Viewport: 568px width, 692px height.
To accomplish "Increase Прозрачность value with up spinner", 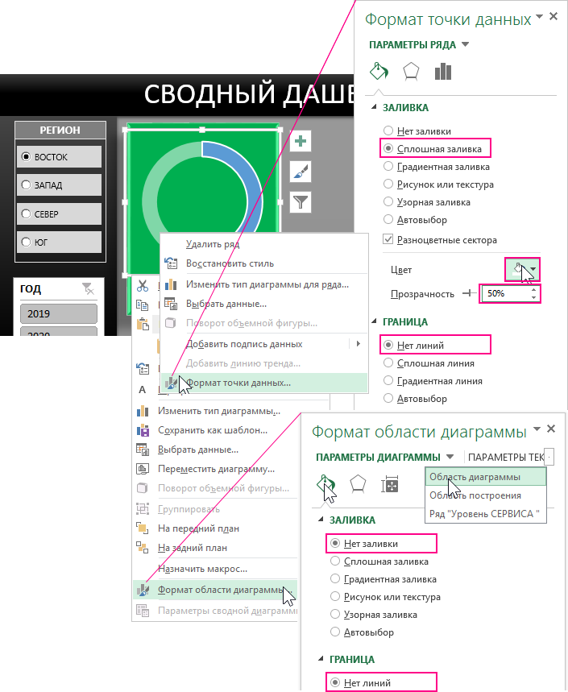I will point(533,289).
